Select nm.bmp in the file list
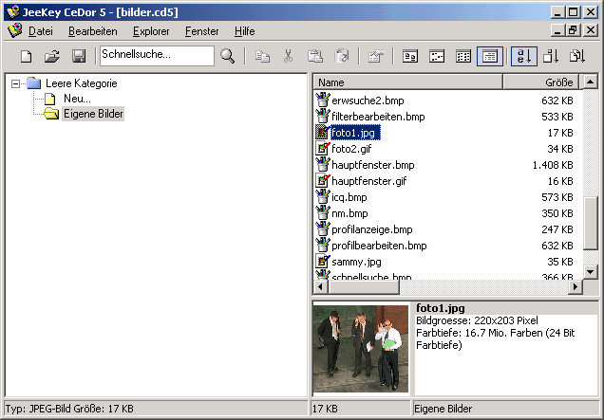 pos(349,213)
